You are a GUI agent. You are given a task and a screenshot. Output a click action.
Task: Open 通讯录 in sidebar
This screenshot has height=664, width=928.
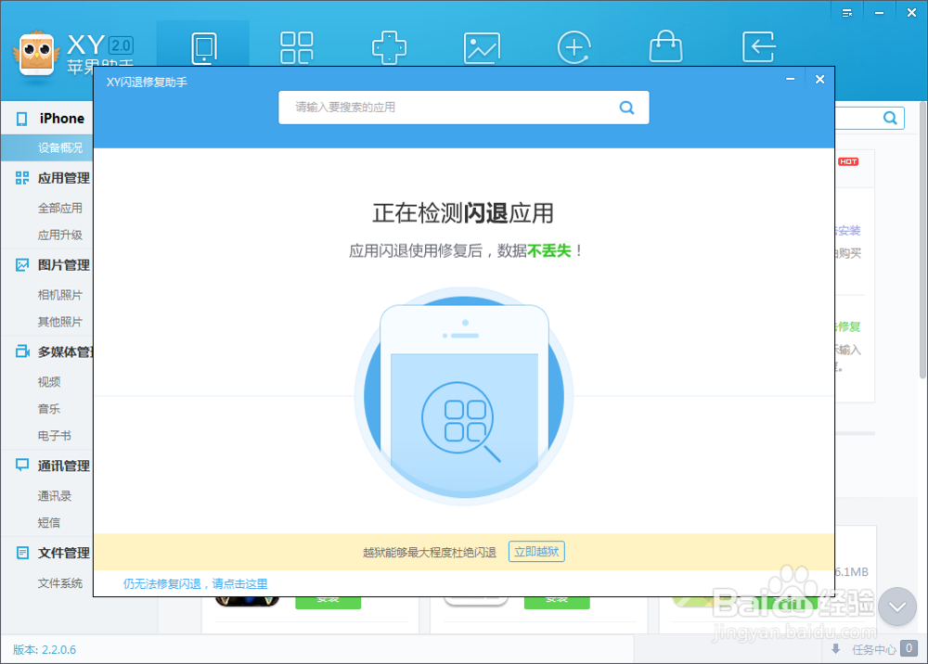[x=55, y=496]
